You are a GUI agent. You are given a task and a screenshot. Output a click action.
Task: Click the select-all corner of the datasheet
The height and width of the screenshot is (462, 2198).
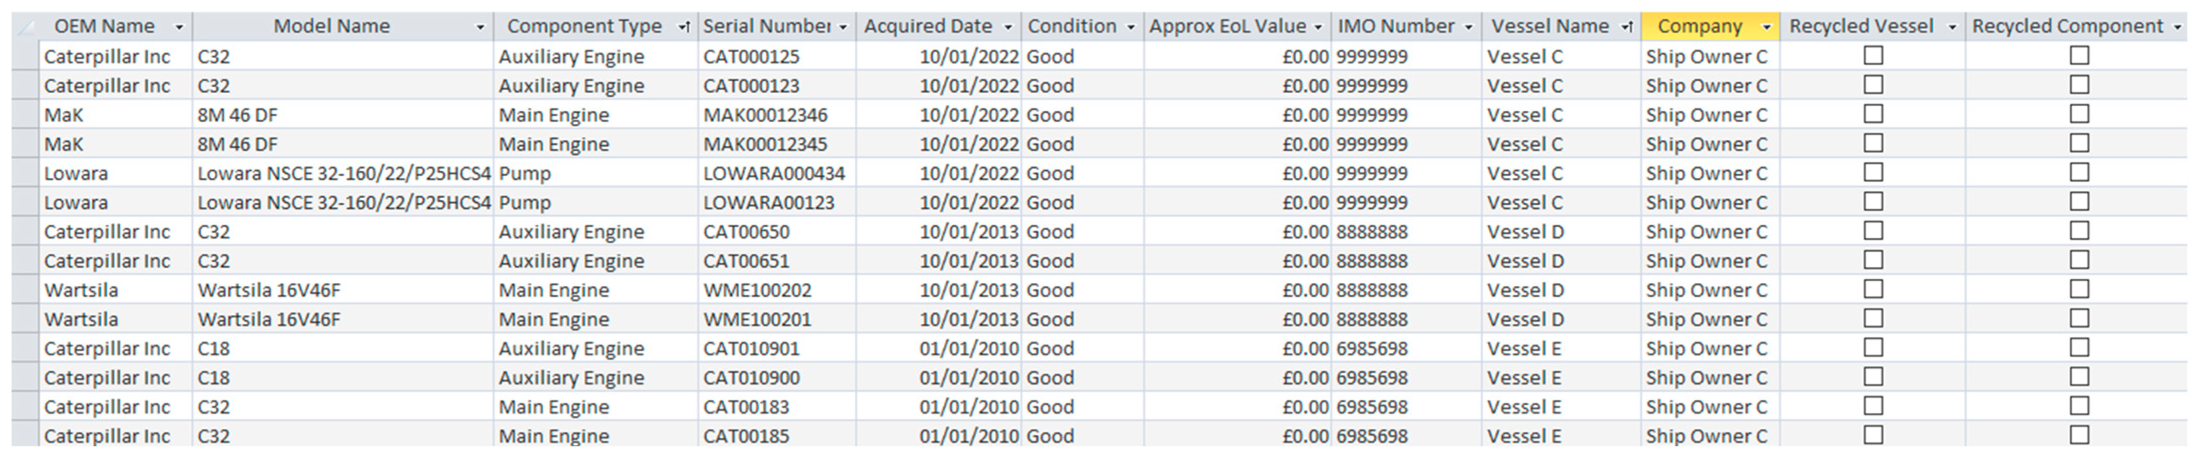pos(26,27)
